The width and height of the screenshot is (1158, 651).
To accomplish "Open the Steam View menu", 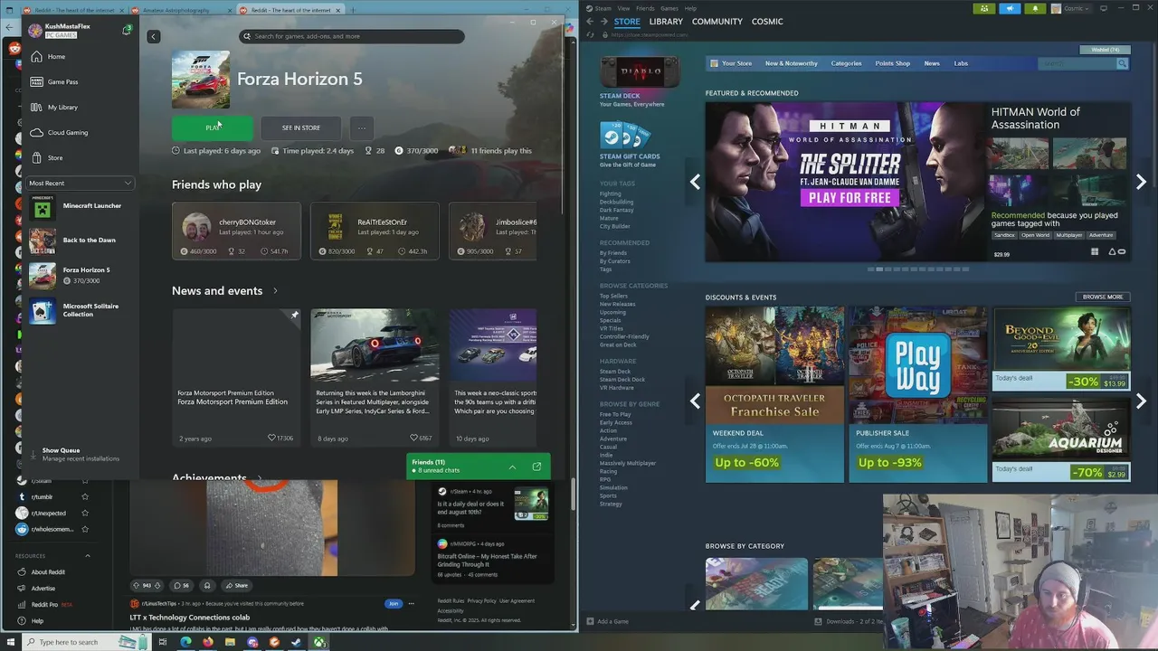I will click(623, 8).
